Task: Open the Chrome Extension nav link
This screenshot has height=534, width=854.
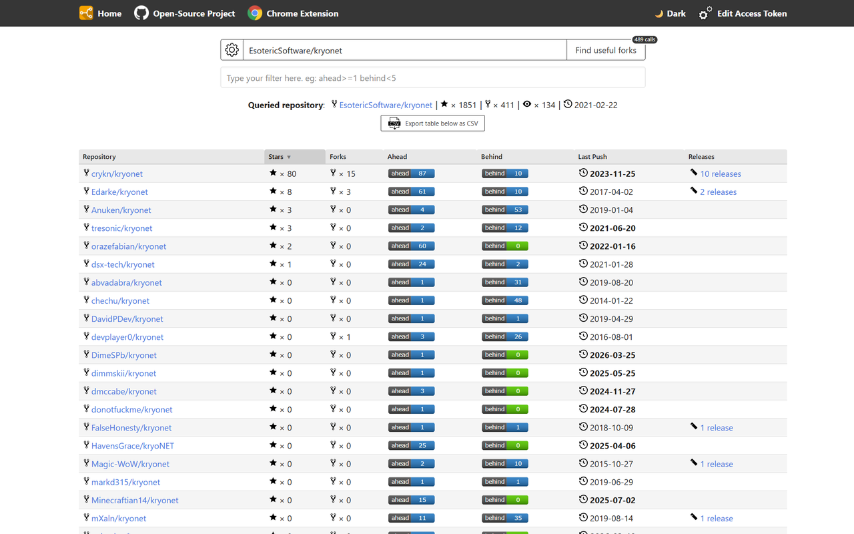Action: point(293,13)
